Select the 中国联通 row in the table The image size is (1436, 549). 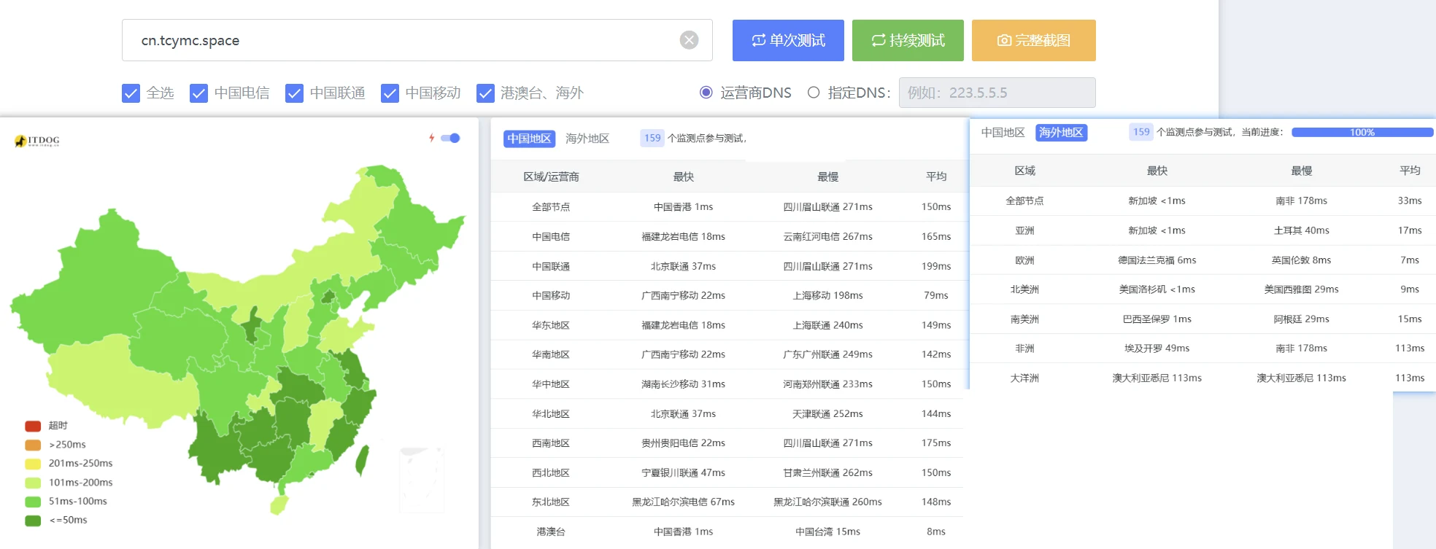[x=727, y=266]
